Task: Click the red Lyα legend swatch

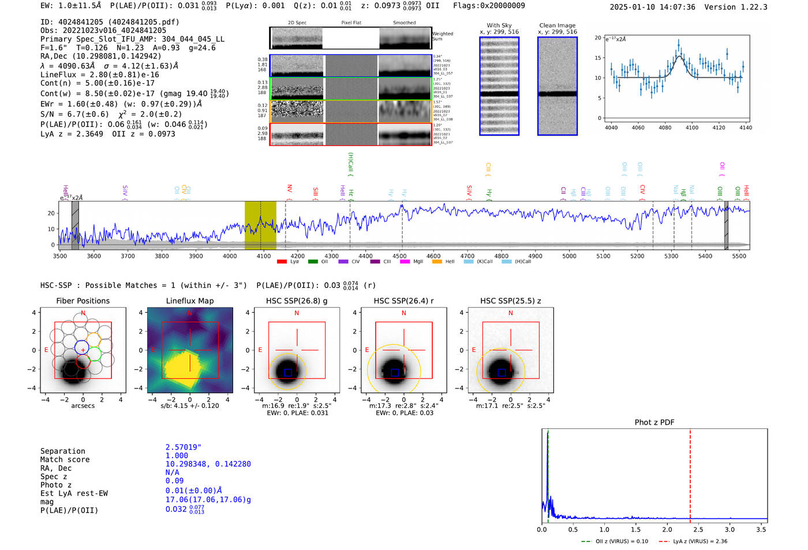Action: [282, 262]
